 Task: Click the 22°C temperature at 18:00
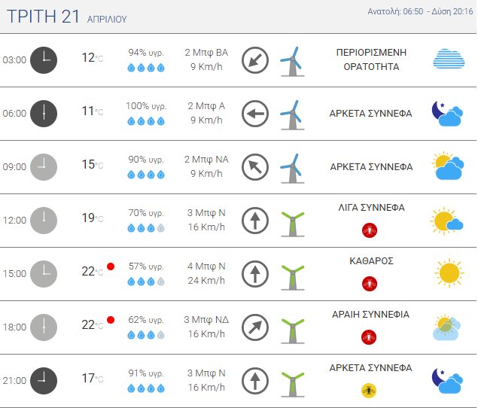pyautogui.click(x=91, y=325)
